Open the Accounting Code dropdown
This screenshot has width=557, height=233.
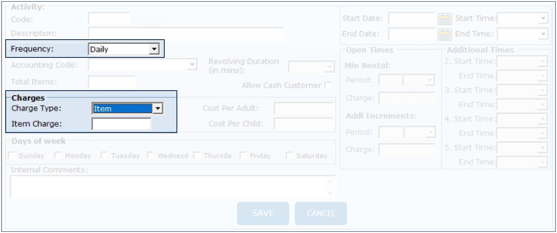point(192,65)
